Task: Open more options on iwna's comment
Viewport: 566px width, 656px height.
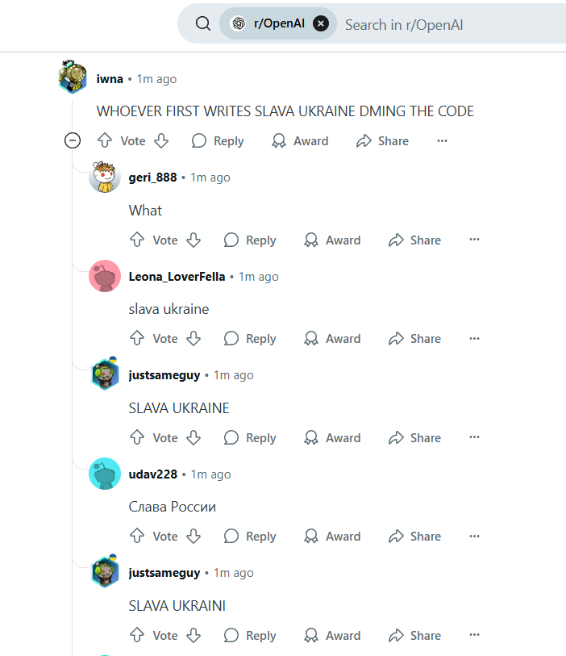Action: (x=443, y=140)
